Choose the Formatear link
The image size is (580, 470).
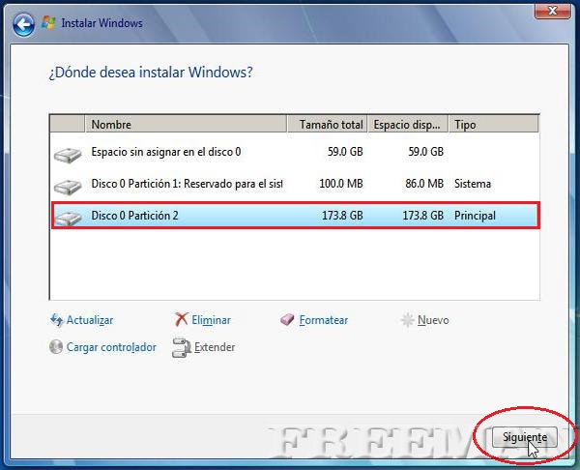click(x=324, y=320)
